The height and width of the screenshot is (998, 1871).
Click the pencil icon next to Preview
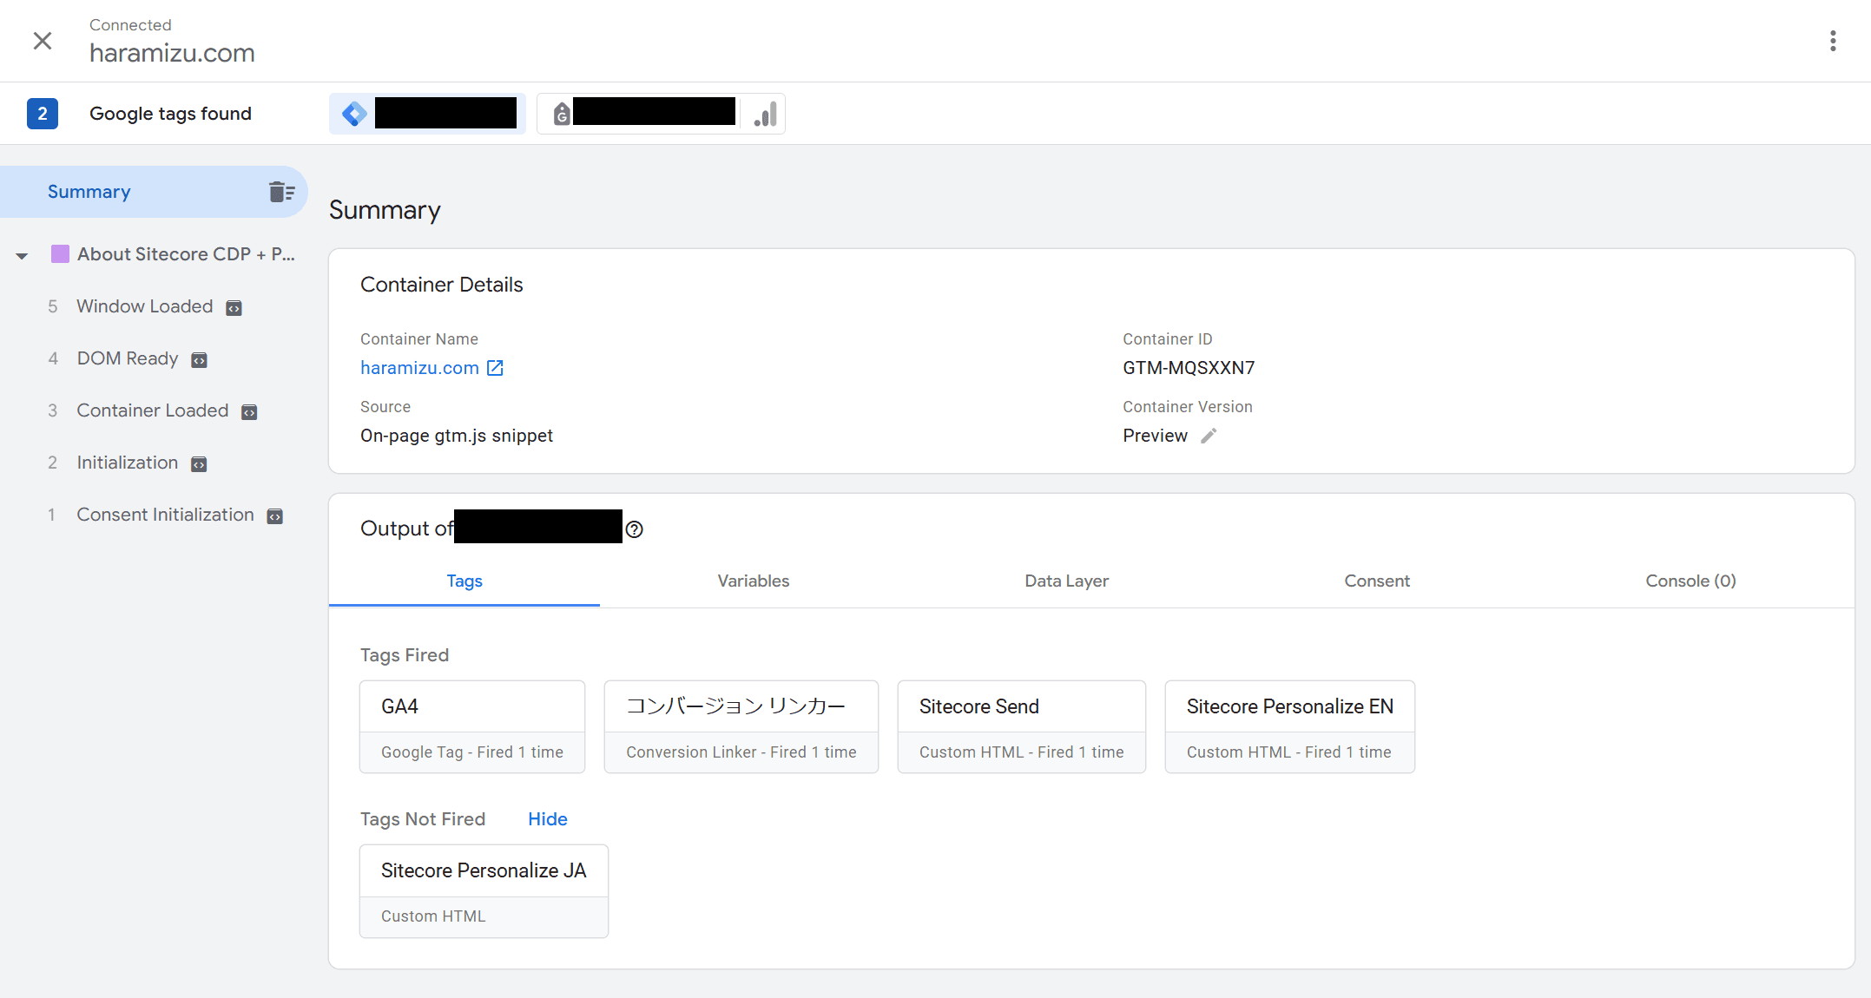pos(1209,436)
